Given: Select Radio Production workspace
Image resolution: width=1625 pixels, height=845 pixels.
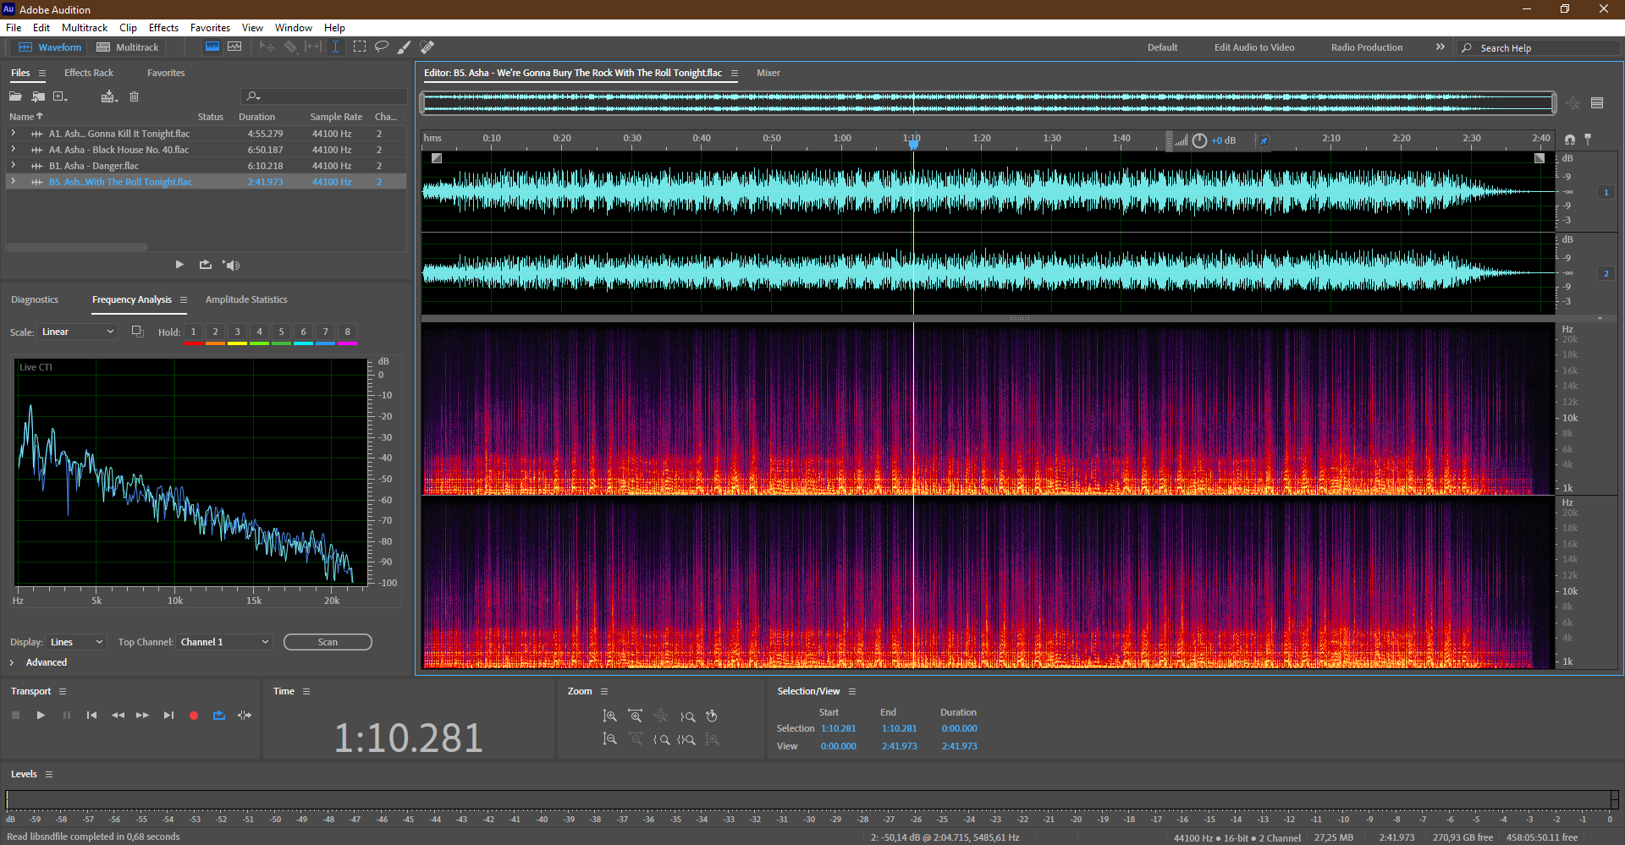Looking at the screenshot, I should click(1367, 47).
